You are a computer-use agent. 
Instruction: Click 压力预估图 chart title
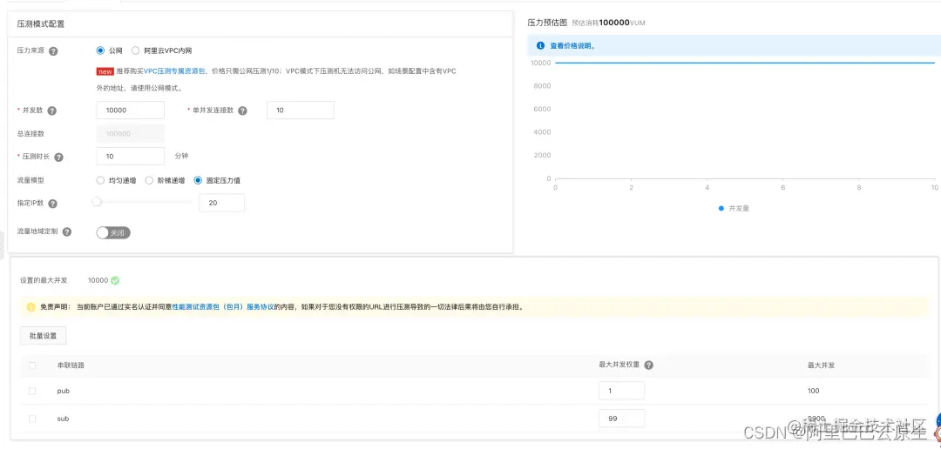547,22
